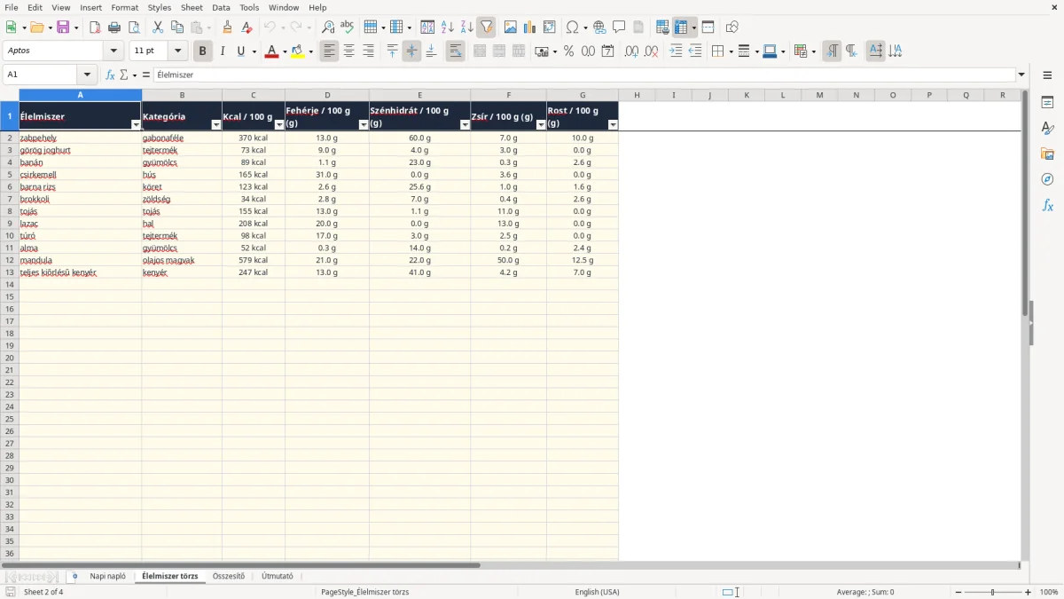The height and width of the screenshot is (599, 1064).
Task: Switch to Útmutató sheet tab
Action: [278, 576]
